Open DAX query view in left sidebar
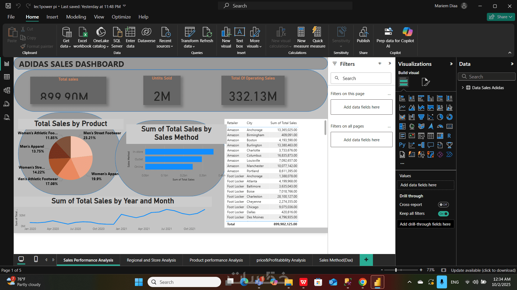This screenshot has height=290, width=517. [x=7, y=104]
